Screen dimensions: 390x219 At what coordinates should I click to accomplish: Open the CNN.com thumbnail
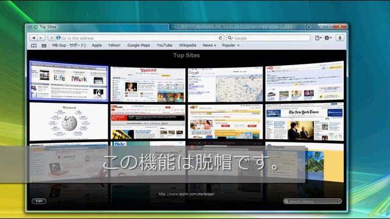147,121
